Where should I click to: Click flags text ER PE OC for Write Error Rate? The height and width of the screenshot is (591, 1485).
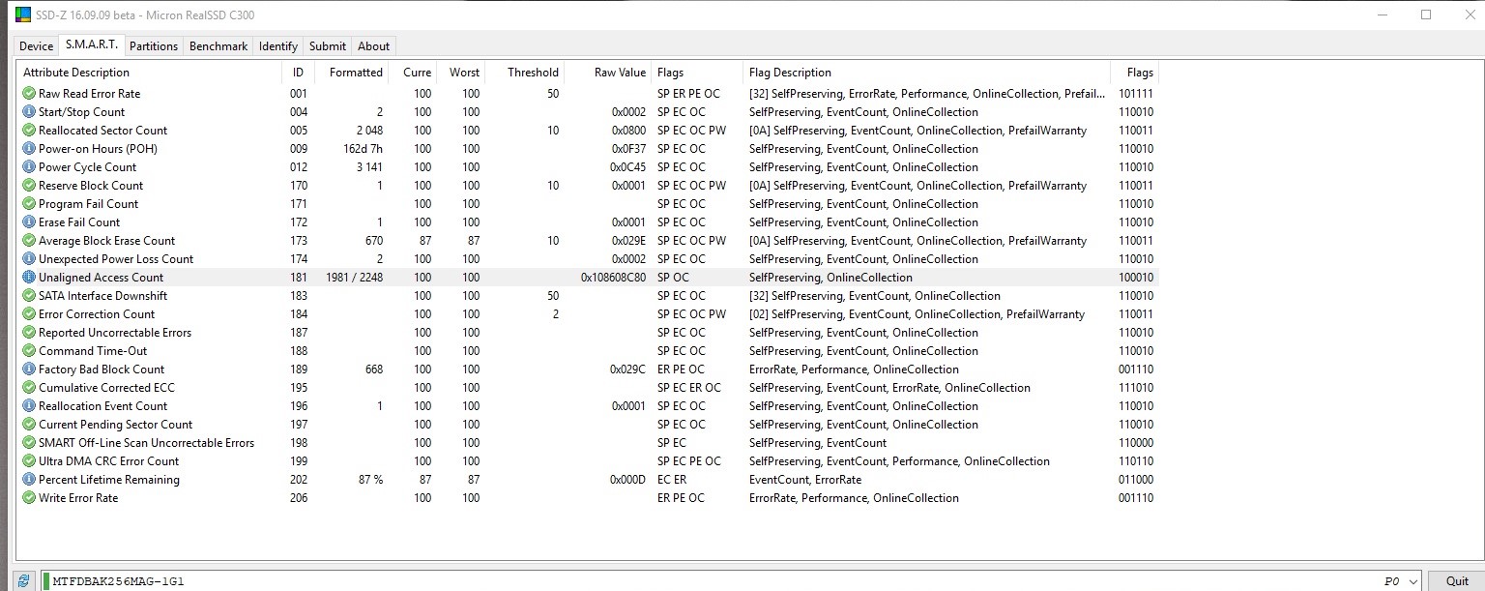point(681,498)
